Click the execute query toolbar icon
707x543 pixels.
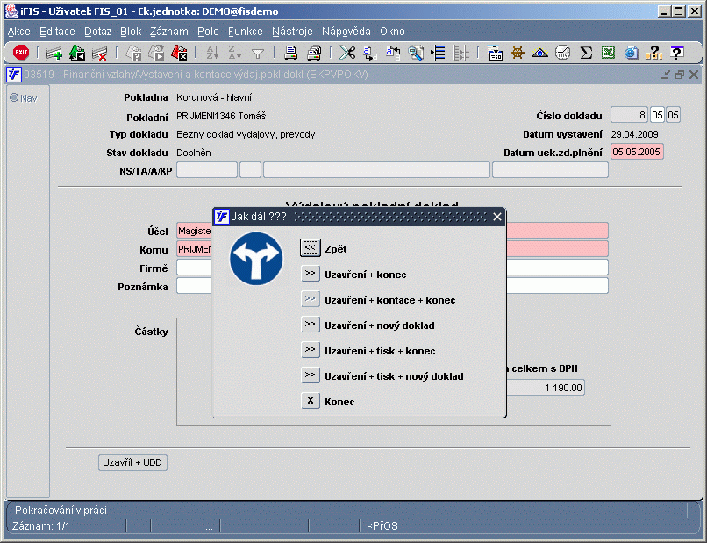[156, 54]
